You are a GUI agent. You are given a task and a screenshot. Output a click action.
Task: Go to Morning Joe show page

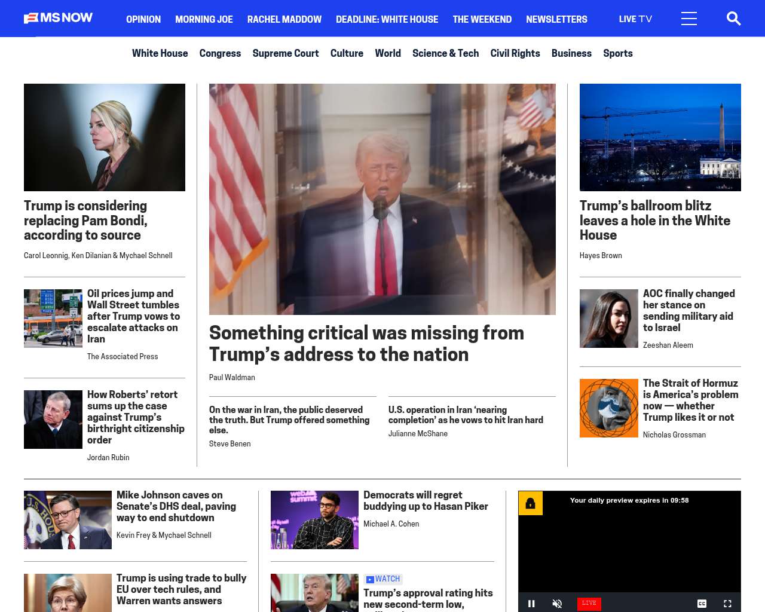pos(204,19)
